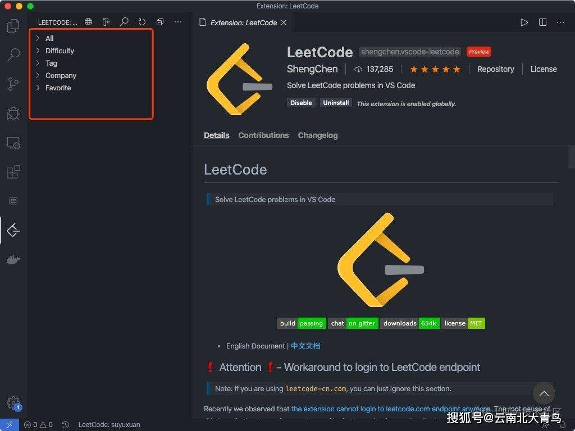Click the LeetCode sign-in icon
The width and height of the screenshot is (575, 431).
pos(106,22)
